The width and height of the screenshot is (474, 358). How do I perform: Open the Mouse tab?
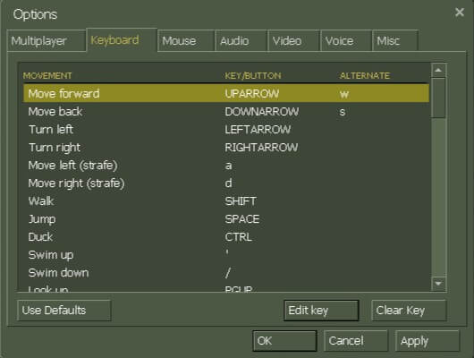coord(186,41)
